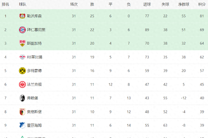Click the Borussia Dortmund club logo
Viewport: 208px width, 138px height.
[22, 70]
